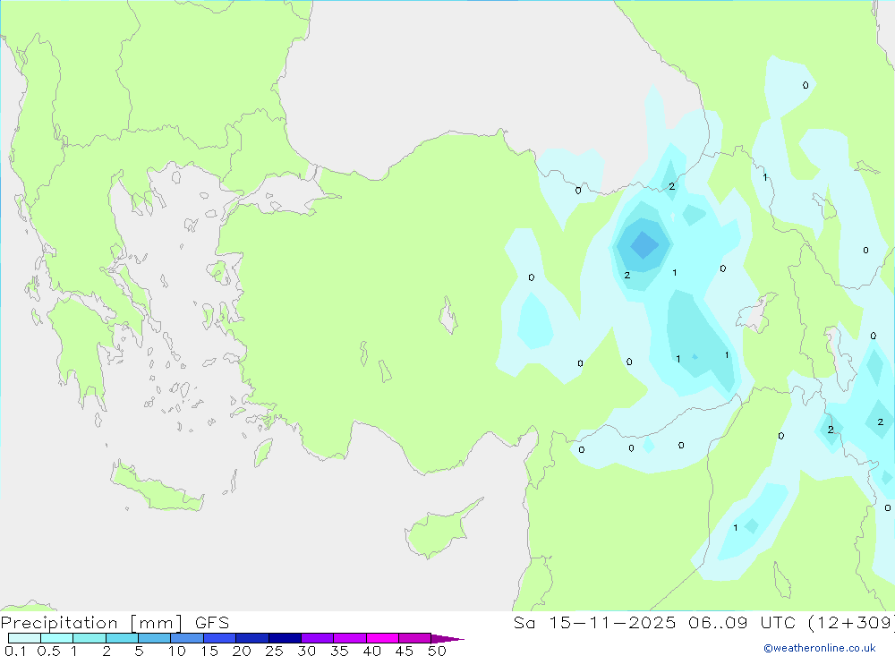Select the 30–35 mm legend color box
895x656 pixels.
tap(318, 638)
